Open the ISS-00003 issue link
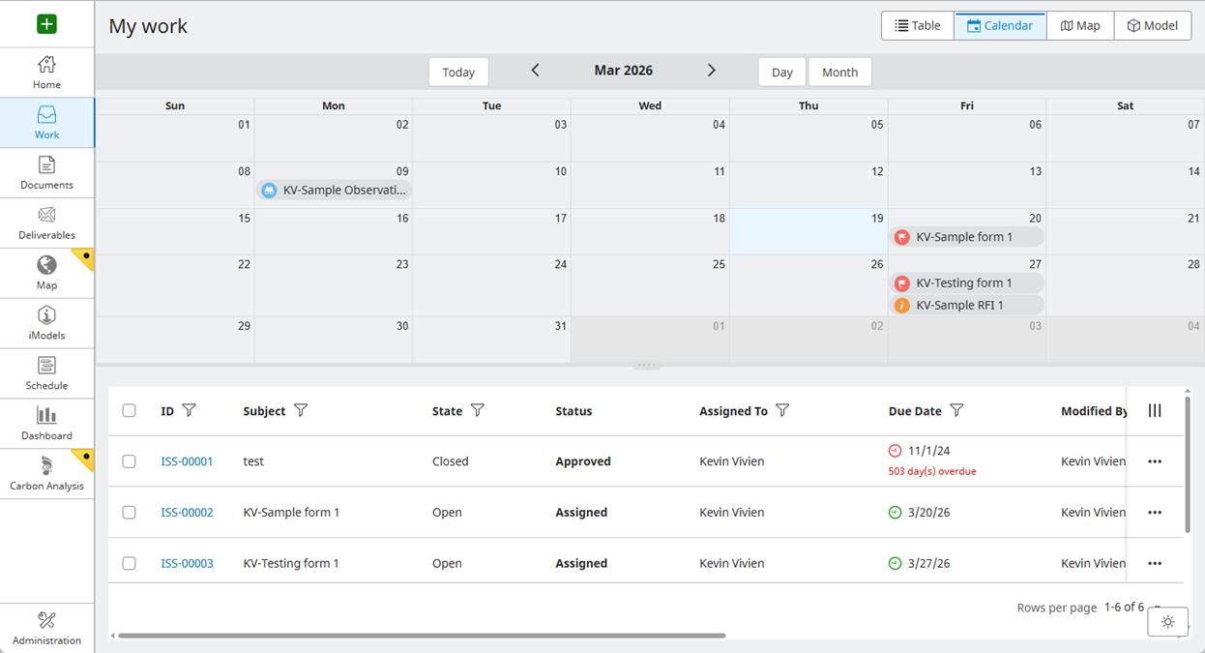1205x653 pixels. [x=187, y=563]
